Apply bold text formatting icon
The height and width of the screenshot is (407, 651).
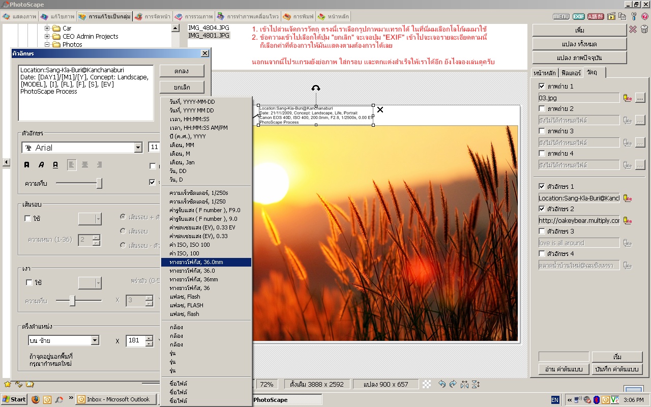coord(27,165)
